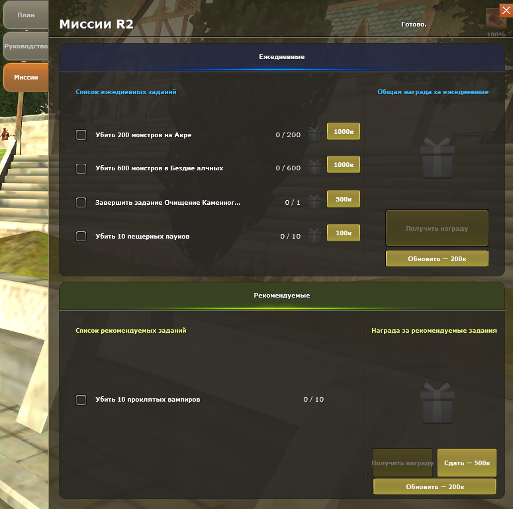Click Список рекомендуемых заданий heading
Image resolution: width=513 pixels, height=509 pixels.
point(131,331)
